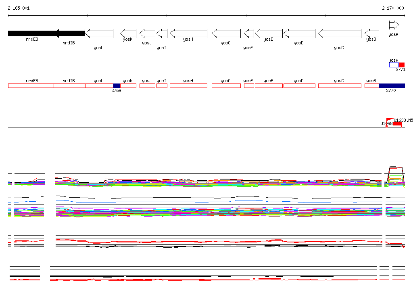The image size is (413, 288).
Task: Click the S770 label text
Action: coord(391,90)
